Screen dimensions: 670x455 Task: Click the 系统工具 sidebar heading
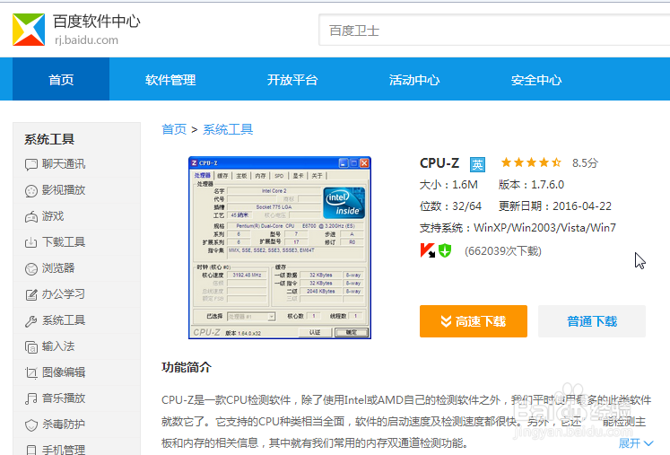point(49,139)
